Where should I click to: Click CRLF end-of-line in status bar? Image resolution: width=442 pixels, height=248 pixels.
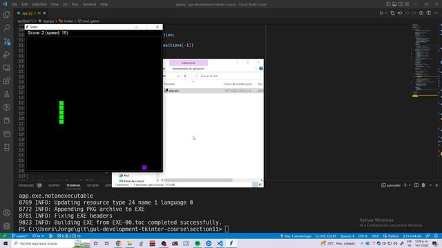pyautogui.click(x=375, y=236)
